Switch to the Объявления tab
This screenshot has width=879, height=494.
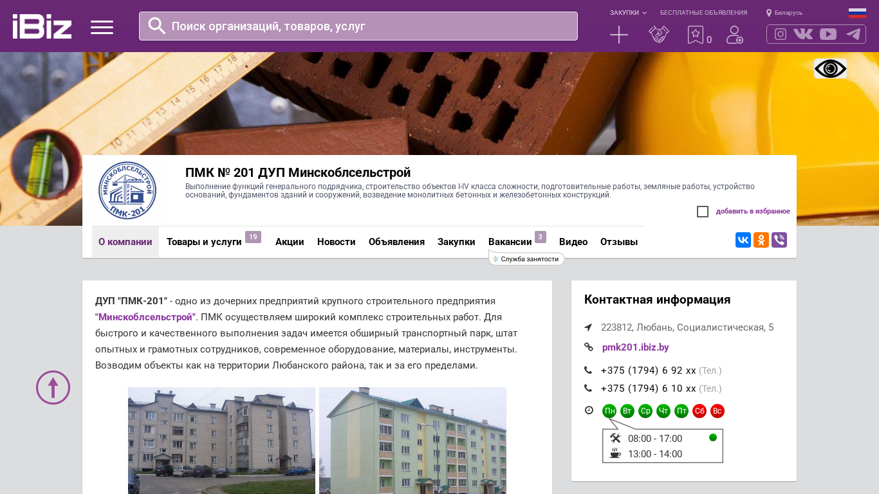coord(396,242)
